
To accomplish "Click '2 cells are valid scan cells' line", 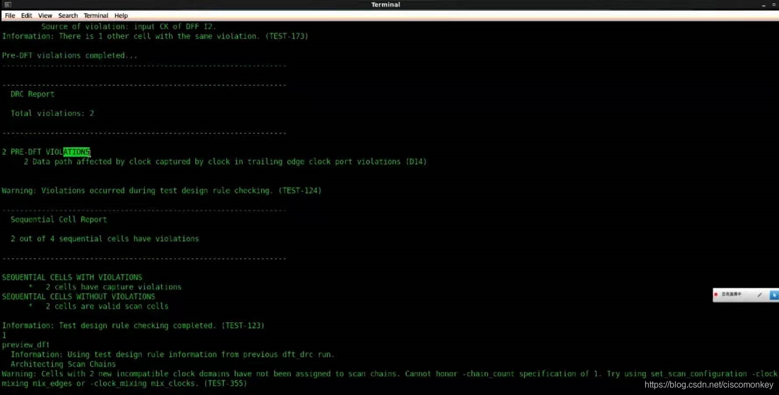I will pos(98,306).
